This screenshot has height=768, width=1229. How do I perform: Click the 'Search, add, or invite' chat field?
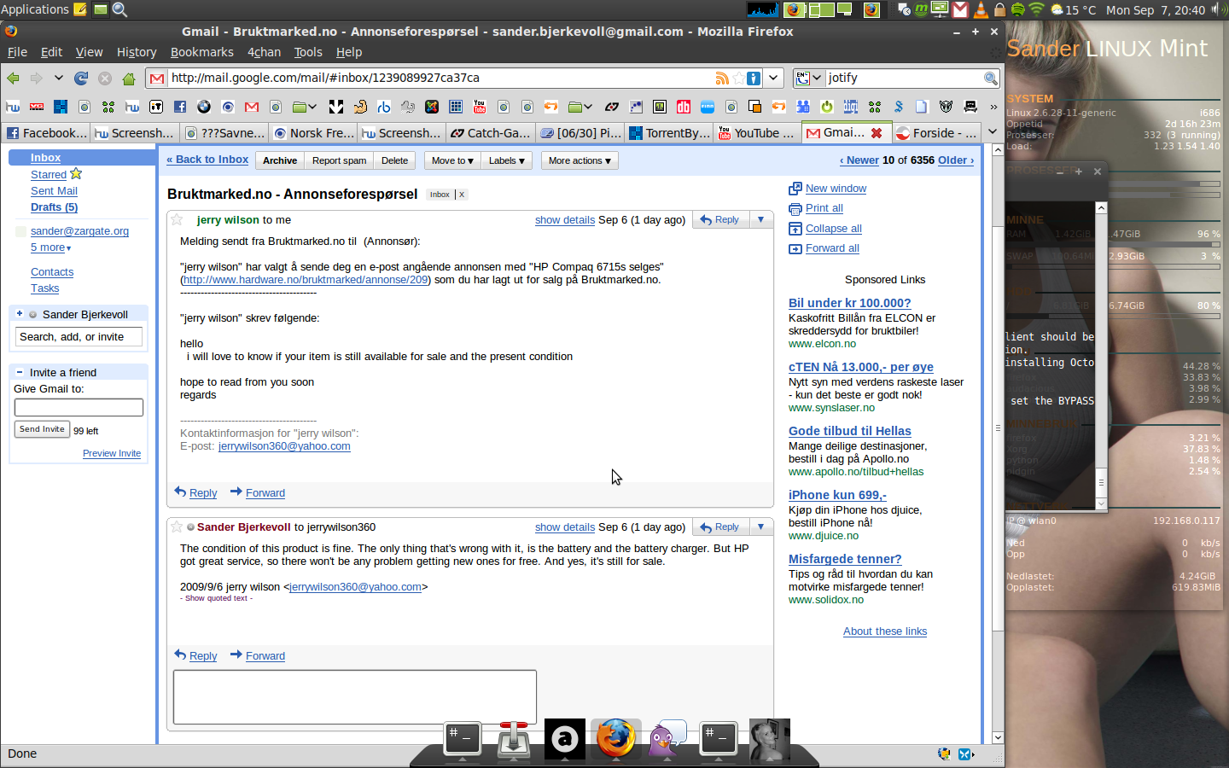(79, 337)
